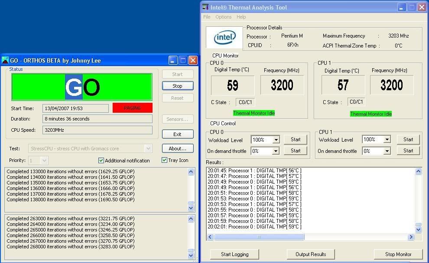This screenshot has height=263, width=429.
Task: Close the Intel Thermal Analysis Tool window
Action: (x=421, y=7)
